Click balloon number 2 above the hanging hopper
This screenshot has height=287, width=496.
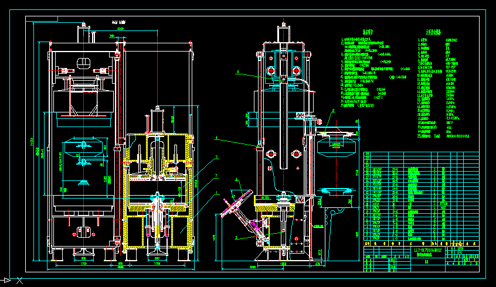click(333, 110)
